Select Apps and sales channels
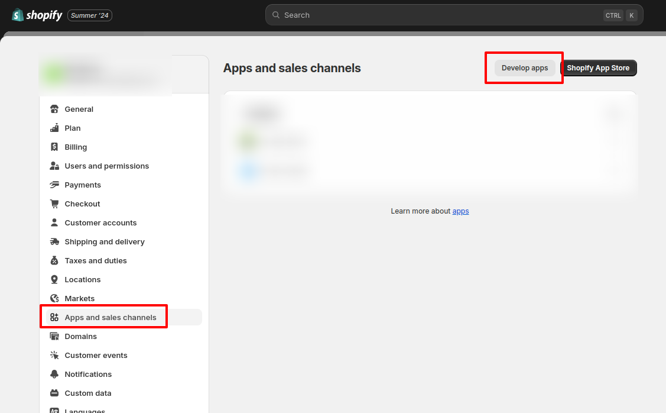The width and height of the screenshot is (666, 413). coord(124,317)
